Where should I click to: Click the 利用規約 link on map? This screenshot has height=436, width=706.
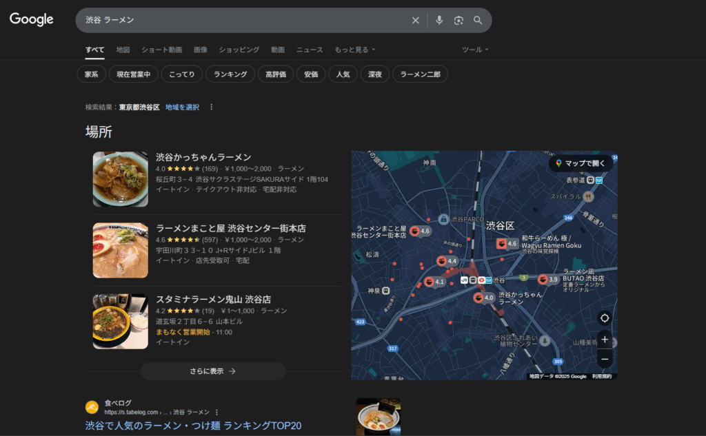(601, 377)
